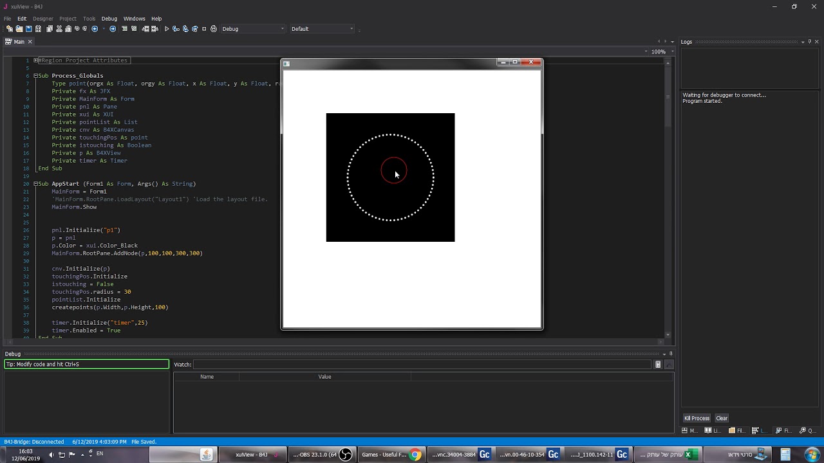This screenshot has height=463, width=824.
Task: Click the Redo toolbar icon
Action: tap(85, 28)
